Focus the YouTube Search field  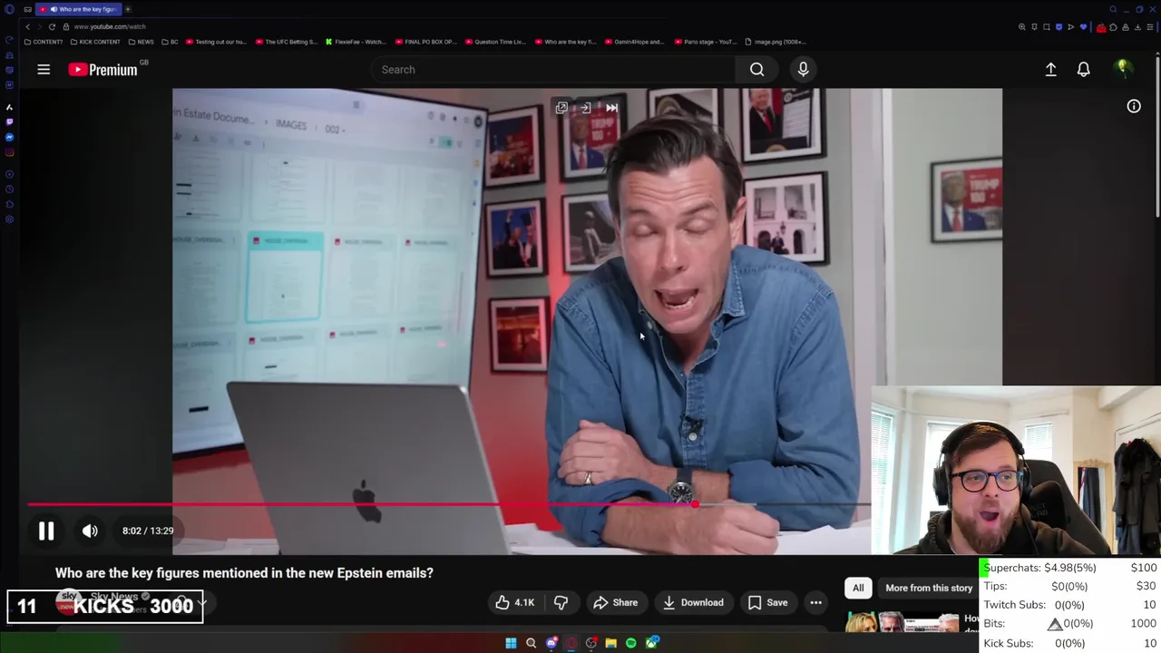click(553, 69)
